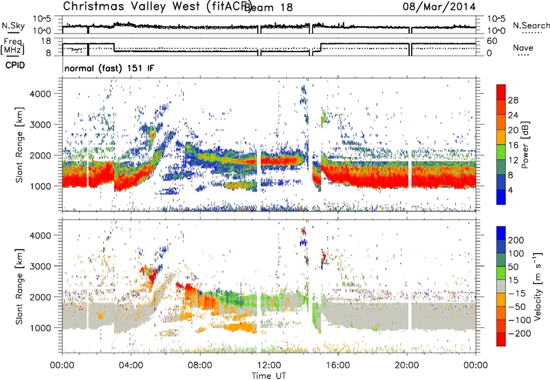Pick the blue top segment of the Velocity color bar
This screenshot has height=380, width=550.
click(501, 233)
